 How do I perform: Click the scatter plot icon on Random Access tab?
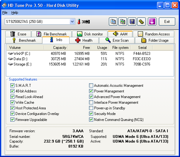(140, 34)
